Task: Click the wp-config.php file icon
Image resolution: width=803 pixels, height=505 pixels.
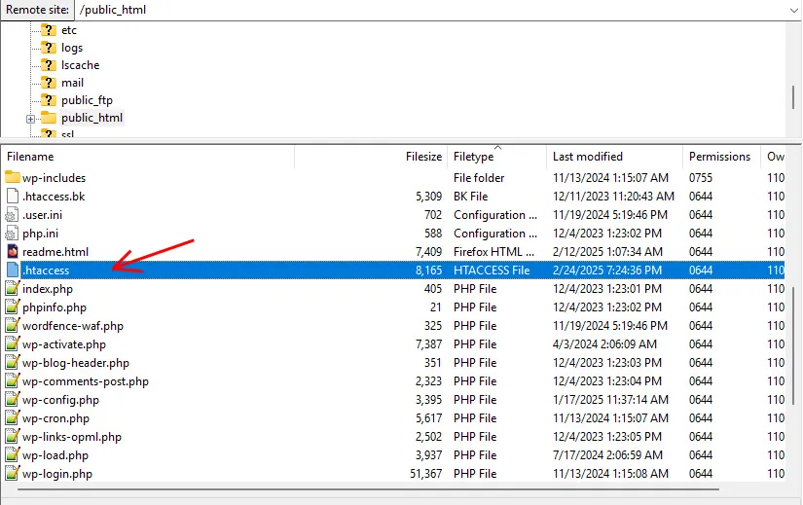Action: [x=13, y=400]
